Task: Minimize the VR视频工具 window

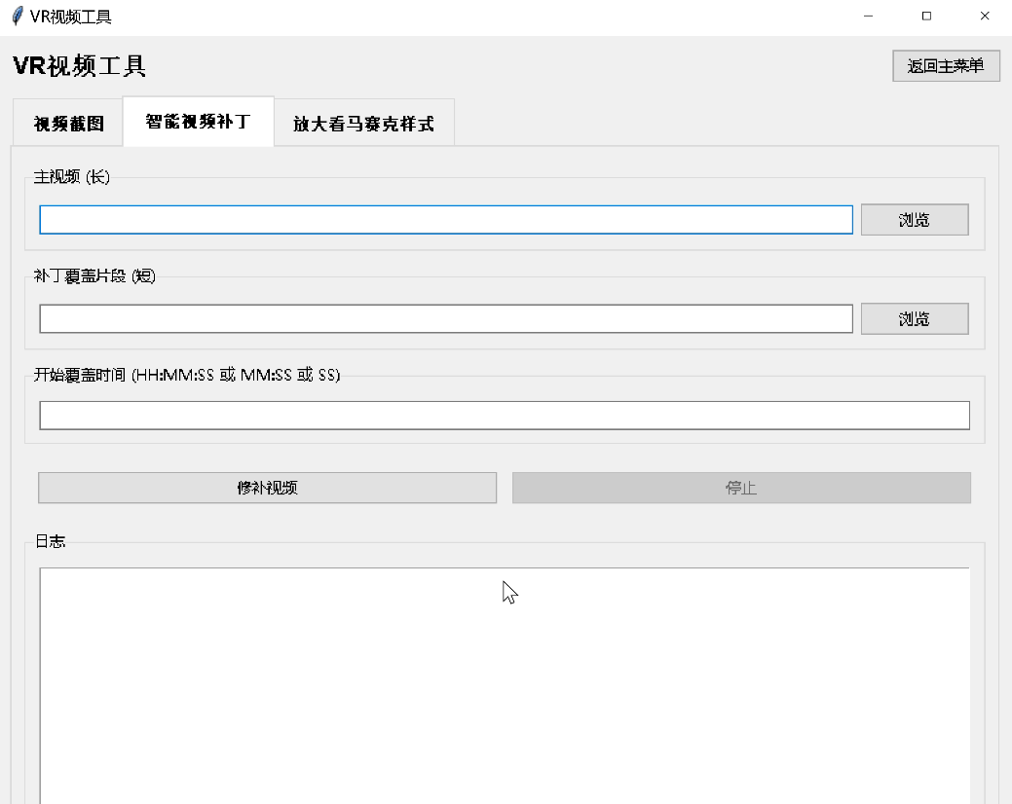Action: 868,17
